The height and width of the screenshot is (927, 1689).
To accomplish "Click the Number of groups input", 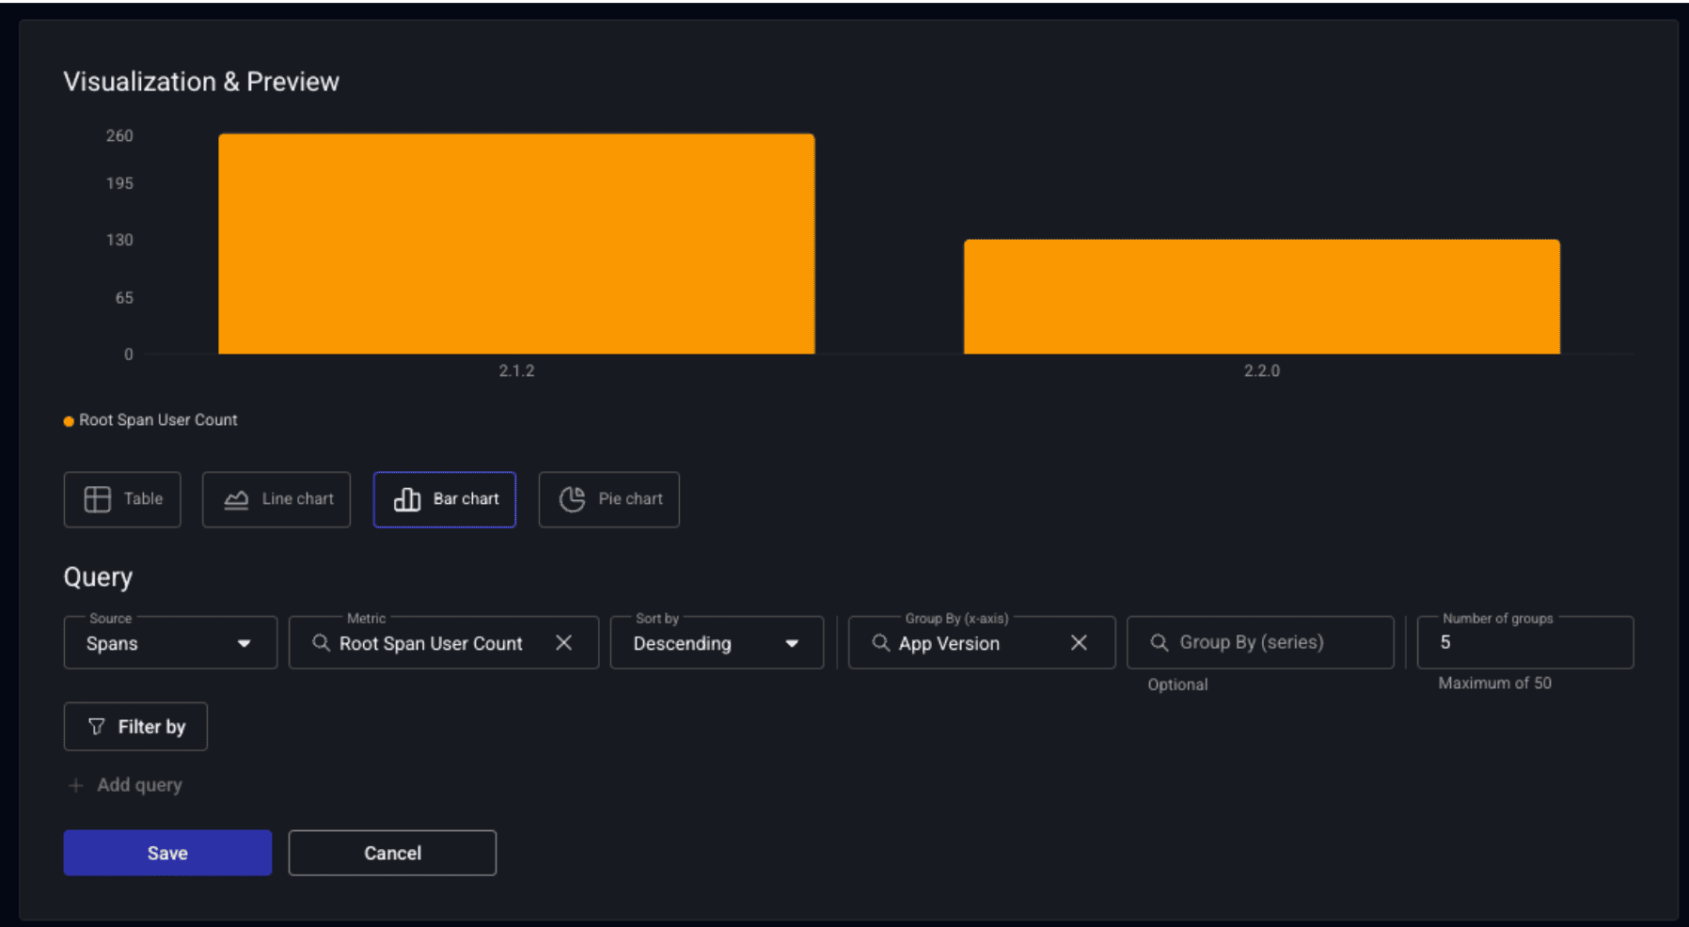I will click(x=1525, y=643).
